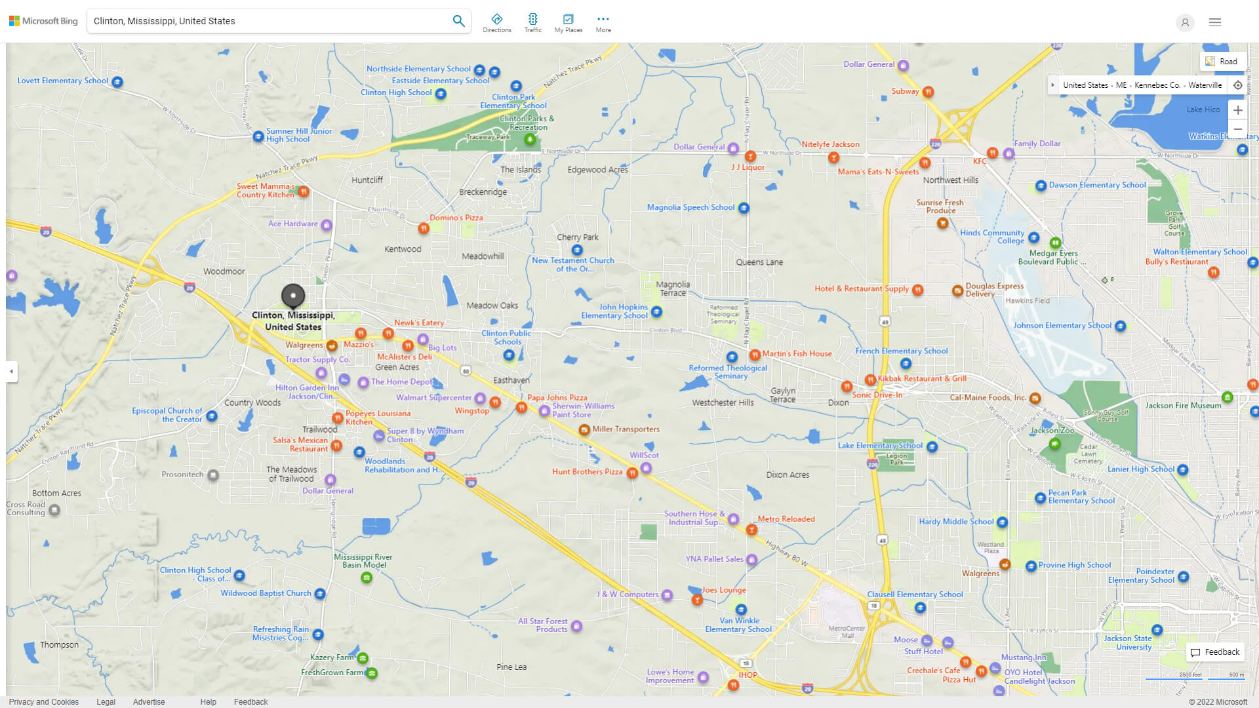The height and width of the screenshot is (708, 1259).
Task: Click the Feedback button
Action: (x=1215, y=652)
